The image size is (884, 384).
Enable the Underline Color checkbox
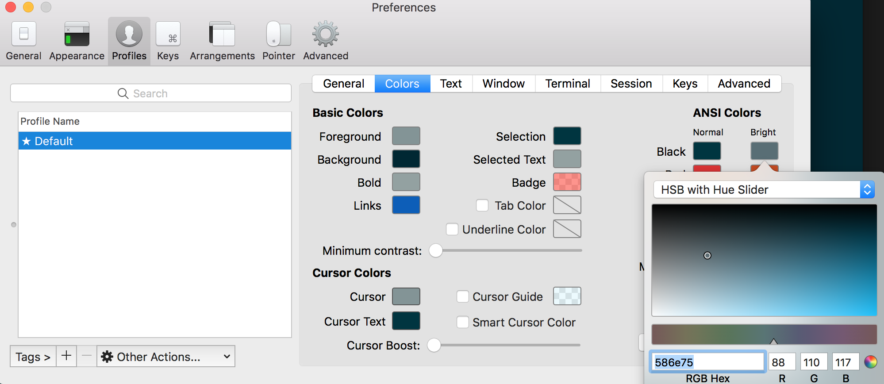click(x=452, y=229)
